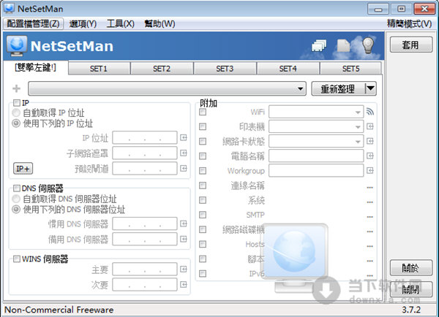This screenshot has height=317, width=439.
Task: Get current value icon for 子網路遮罩 field
Action: tap(184, 153)
